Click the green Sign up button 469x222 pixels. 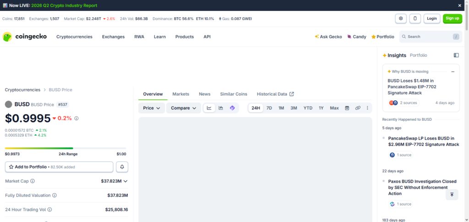pos(452,18)
